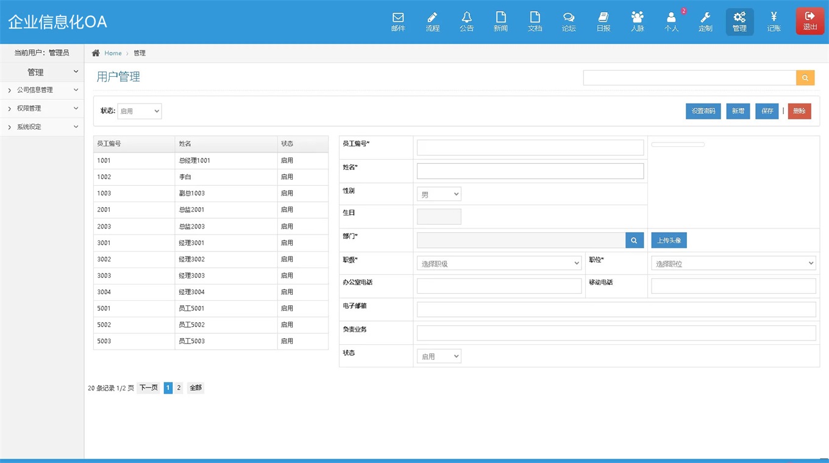Collapse the 管理 sidebar header

pos(42,72)
